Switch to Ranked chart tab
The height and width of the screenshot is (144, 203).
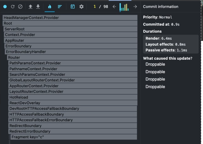pos(60,7)
